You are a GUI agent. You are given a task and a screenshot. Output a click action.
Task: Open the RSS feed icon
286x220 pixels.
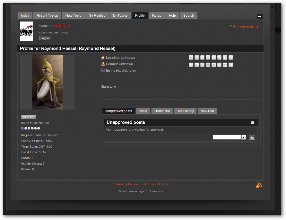tap(259, 185)
